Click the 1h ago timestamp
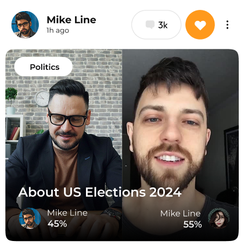Screen dimensions: 244x248 58,30
